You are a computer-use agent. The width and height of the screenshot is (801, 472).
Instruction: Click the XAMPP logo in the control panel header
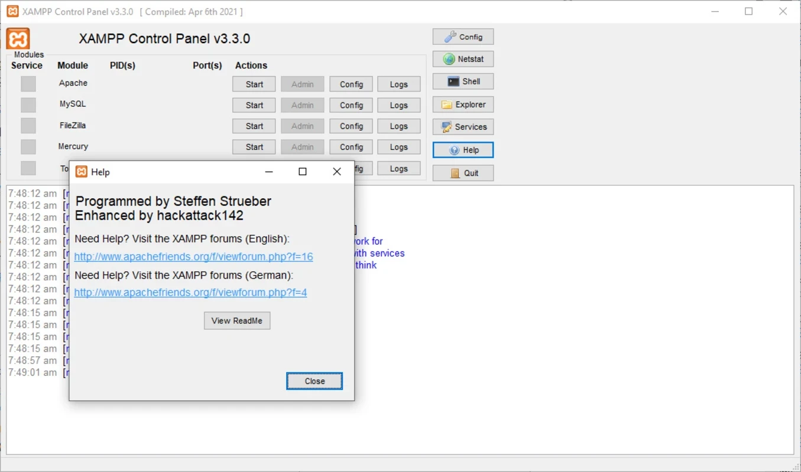click(18, 39)
